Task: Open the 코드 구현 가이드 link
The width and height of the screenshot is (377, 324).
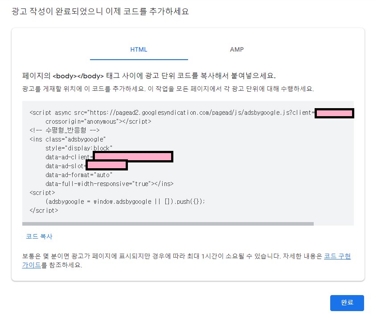Action: [337, 256]
